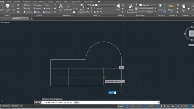Click the Match Properties tool
The height and width of the screenshot is (109, 194).
tap(131, 8)
